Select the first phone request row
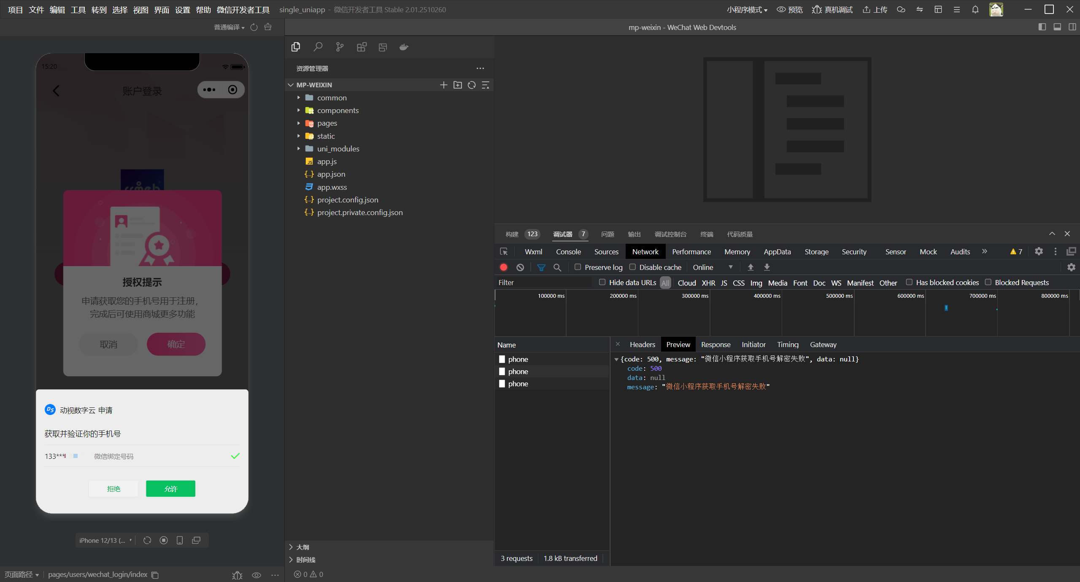The height and width of the screenshot is (582, 1080). 552,359
